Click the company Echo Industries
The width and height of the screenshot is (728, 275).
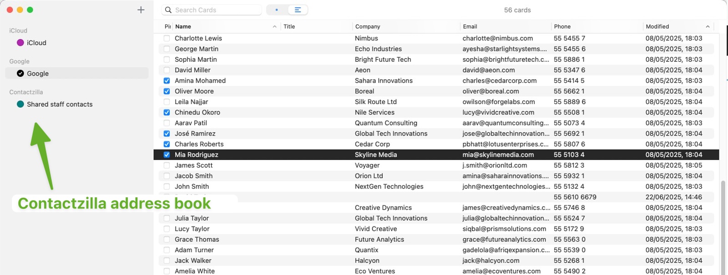click(379, 49)
